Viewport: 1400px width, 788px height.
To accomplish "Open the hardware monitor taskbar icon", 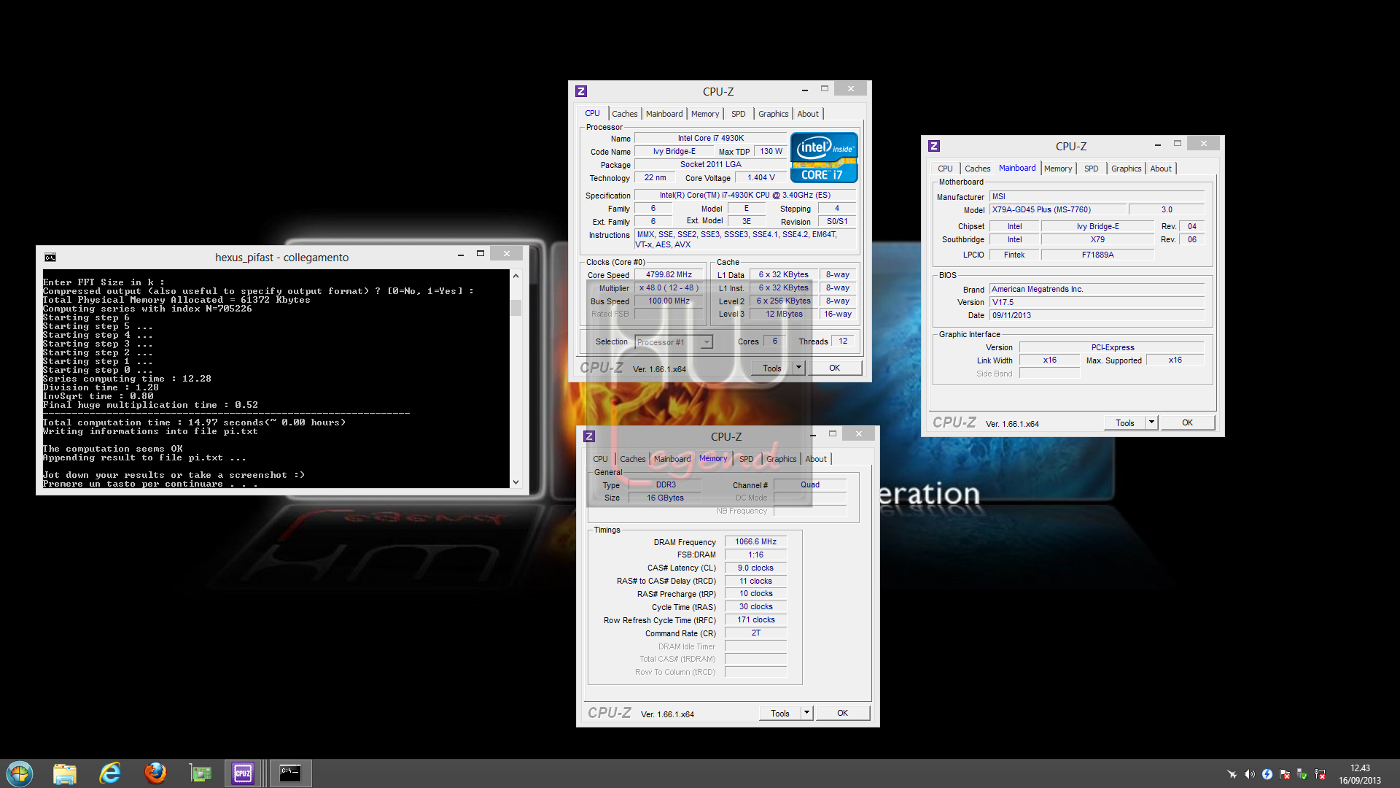I will point(200,773).
